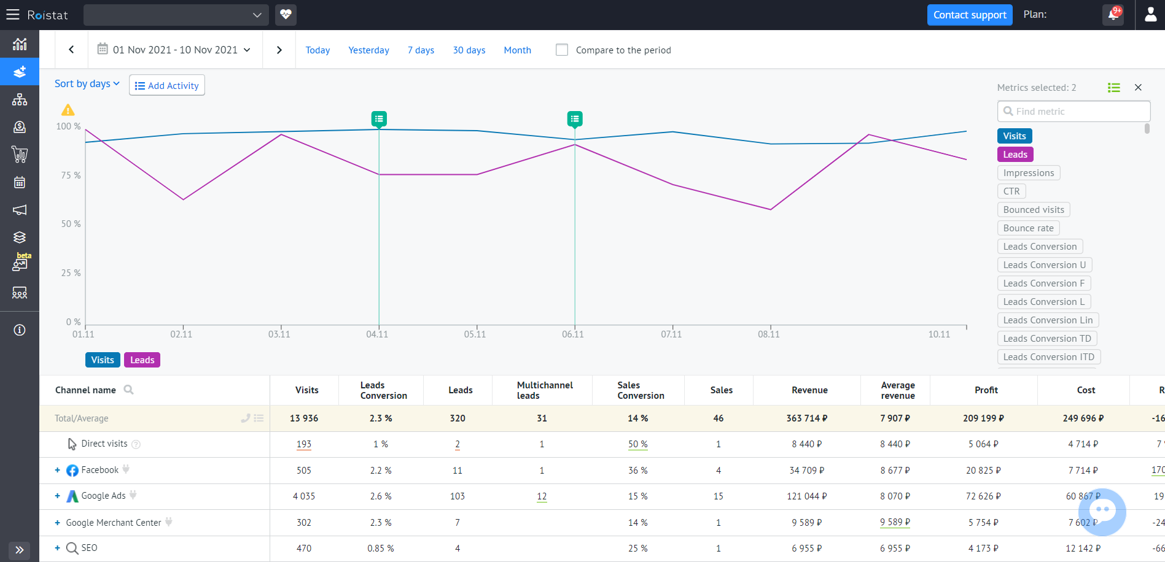The image size is (1165, 562).
Task: Select the 30 days period
Action: click(x=469, y=50)
